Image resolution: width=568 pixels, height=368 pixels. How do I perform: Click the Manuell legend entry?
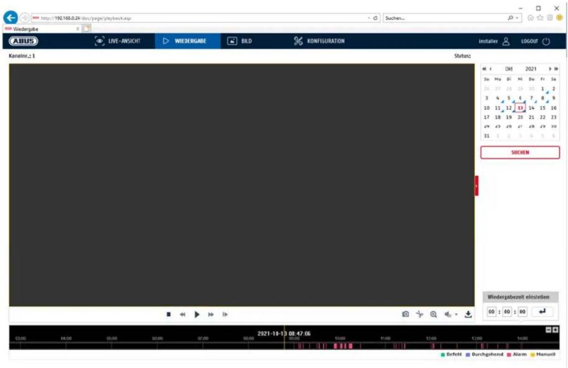coord(542,354)
